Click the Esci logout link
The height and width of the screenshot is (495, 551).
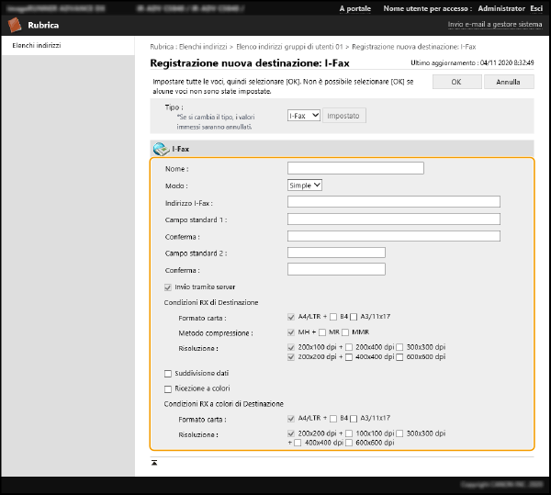tap(536, 8)
